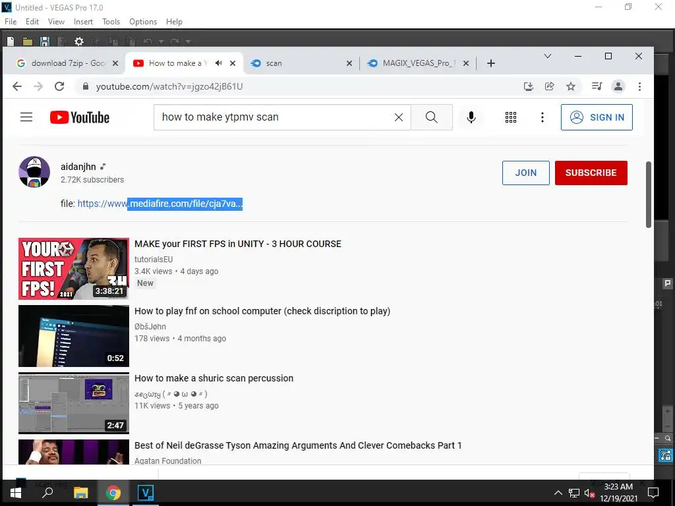Toggle lock envelopes to events icon in VEGAS
Image resolution: width=675 pixels, height=506 pixels.
point(666,455)
